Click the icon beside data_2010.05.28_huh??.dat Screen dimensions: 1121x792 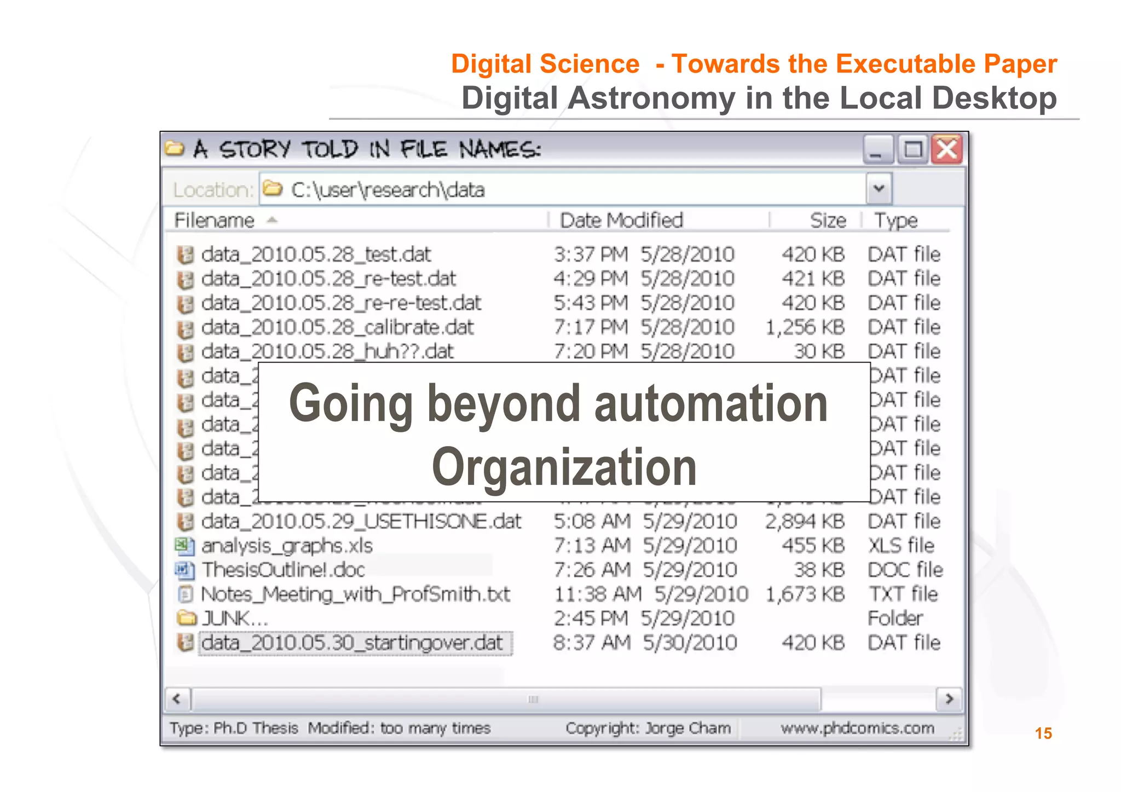pyautogui.click(x=186, y=352)
